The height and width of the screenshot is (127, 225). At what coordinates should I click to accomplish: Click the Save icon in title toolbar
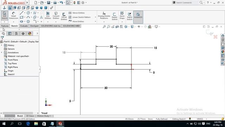[49, 2]
